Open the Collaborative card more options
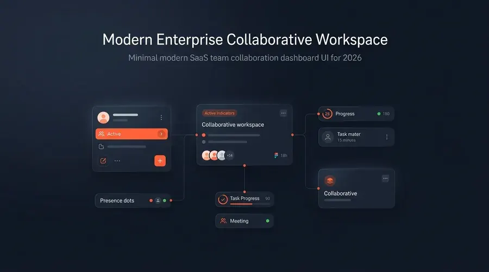 tap(385, 178)
